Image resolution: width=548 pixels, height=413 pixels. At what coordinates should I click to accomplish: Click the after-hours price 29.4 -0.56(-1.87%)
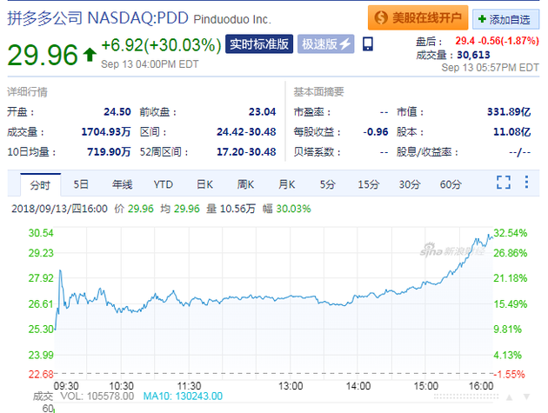497,41
